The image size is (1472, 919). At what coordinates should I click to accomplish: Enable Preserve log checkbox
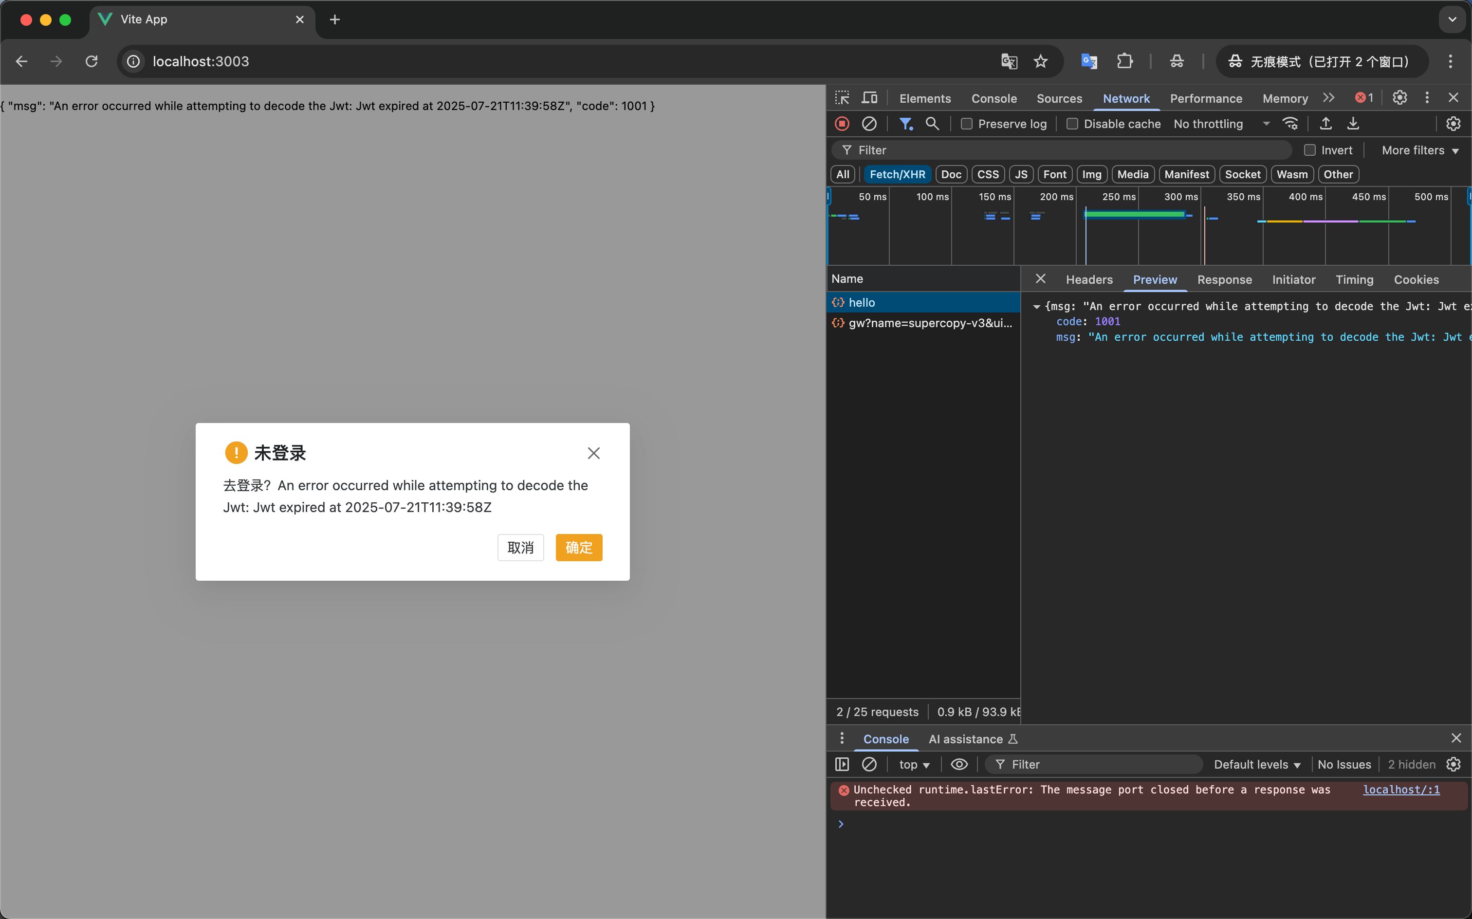966,124
